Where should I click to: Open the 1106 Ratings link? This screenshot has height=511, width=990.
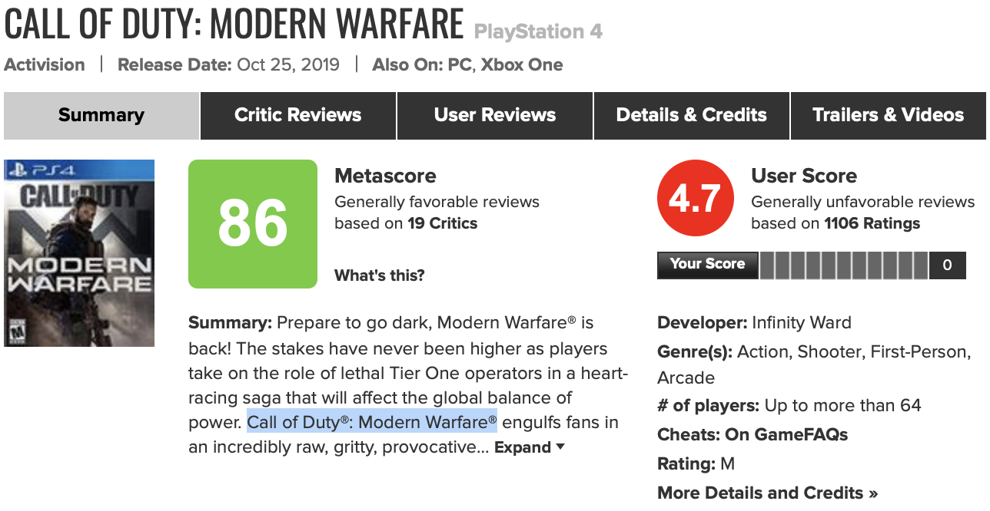[872, 223]
